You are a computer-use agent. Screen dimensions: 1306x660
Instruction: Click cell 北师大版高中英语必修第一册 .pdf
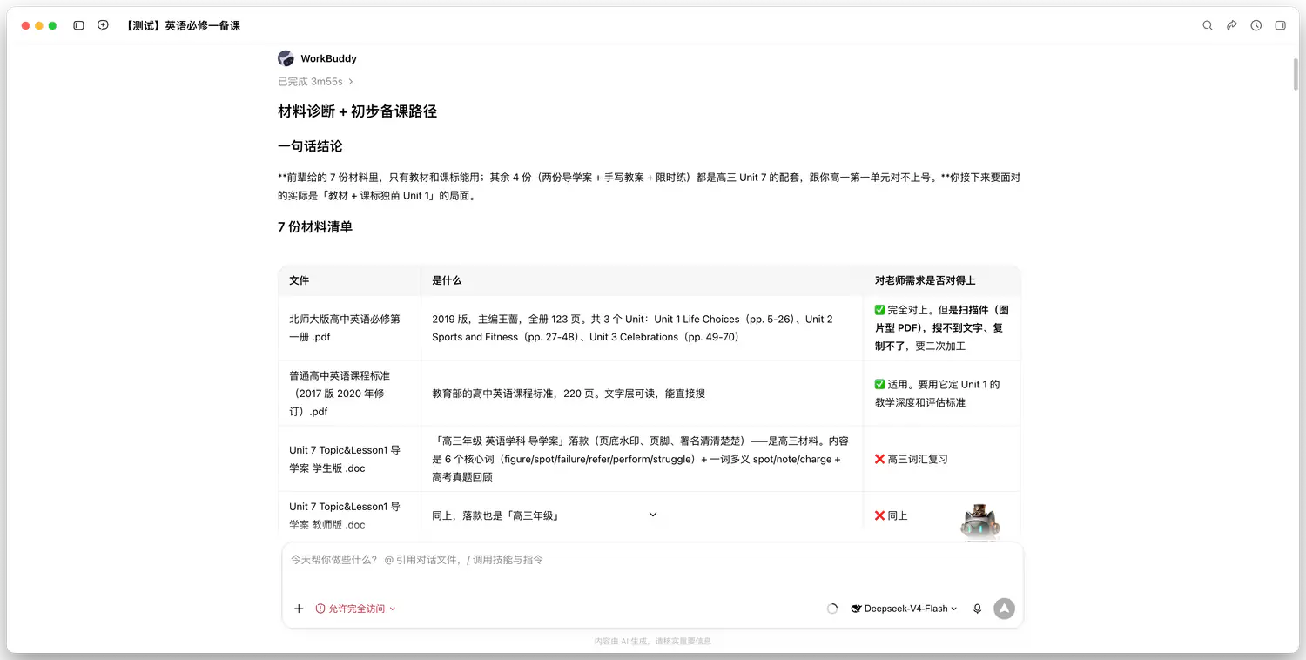pyautogui.click(x=349, y=328)
